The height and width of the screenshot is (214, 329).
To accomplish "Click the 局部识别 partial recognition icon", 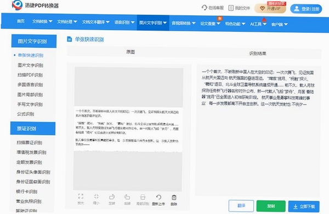I will [143, 200].
